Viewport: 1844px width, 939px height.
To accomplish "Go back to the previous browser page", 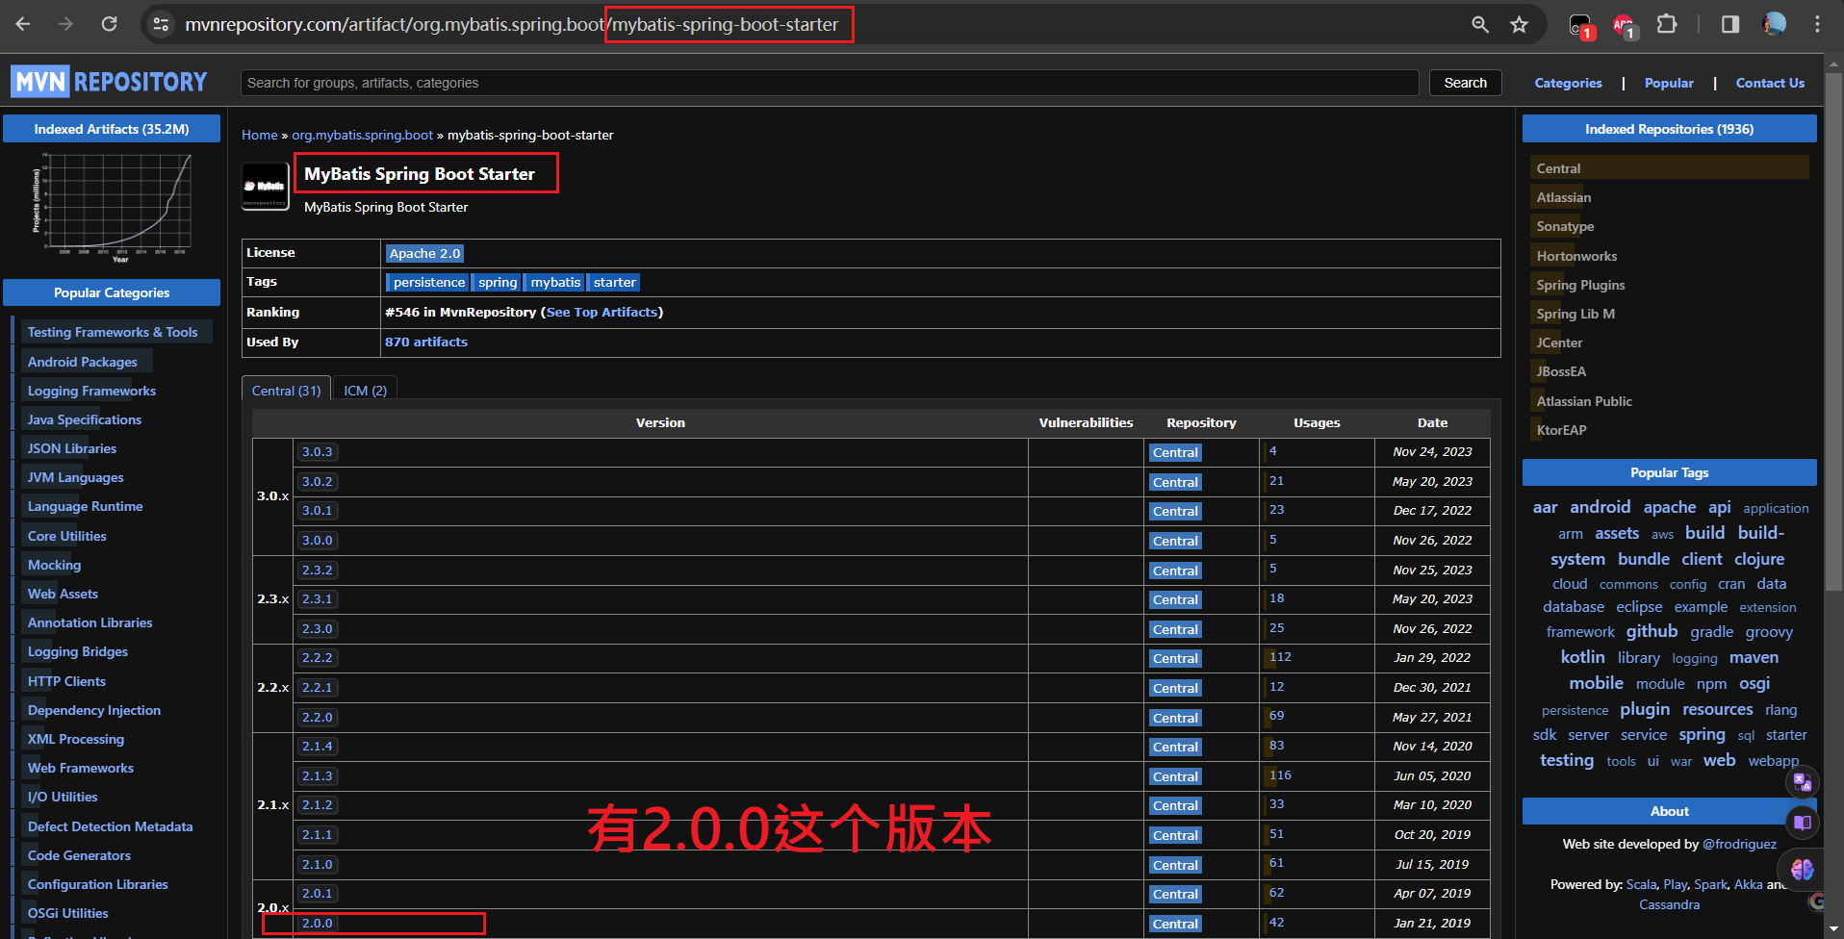I will (23, 24).
